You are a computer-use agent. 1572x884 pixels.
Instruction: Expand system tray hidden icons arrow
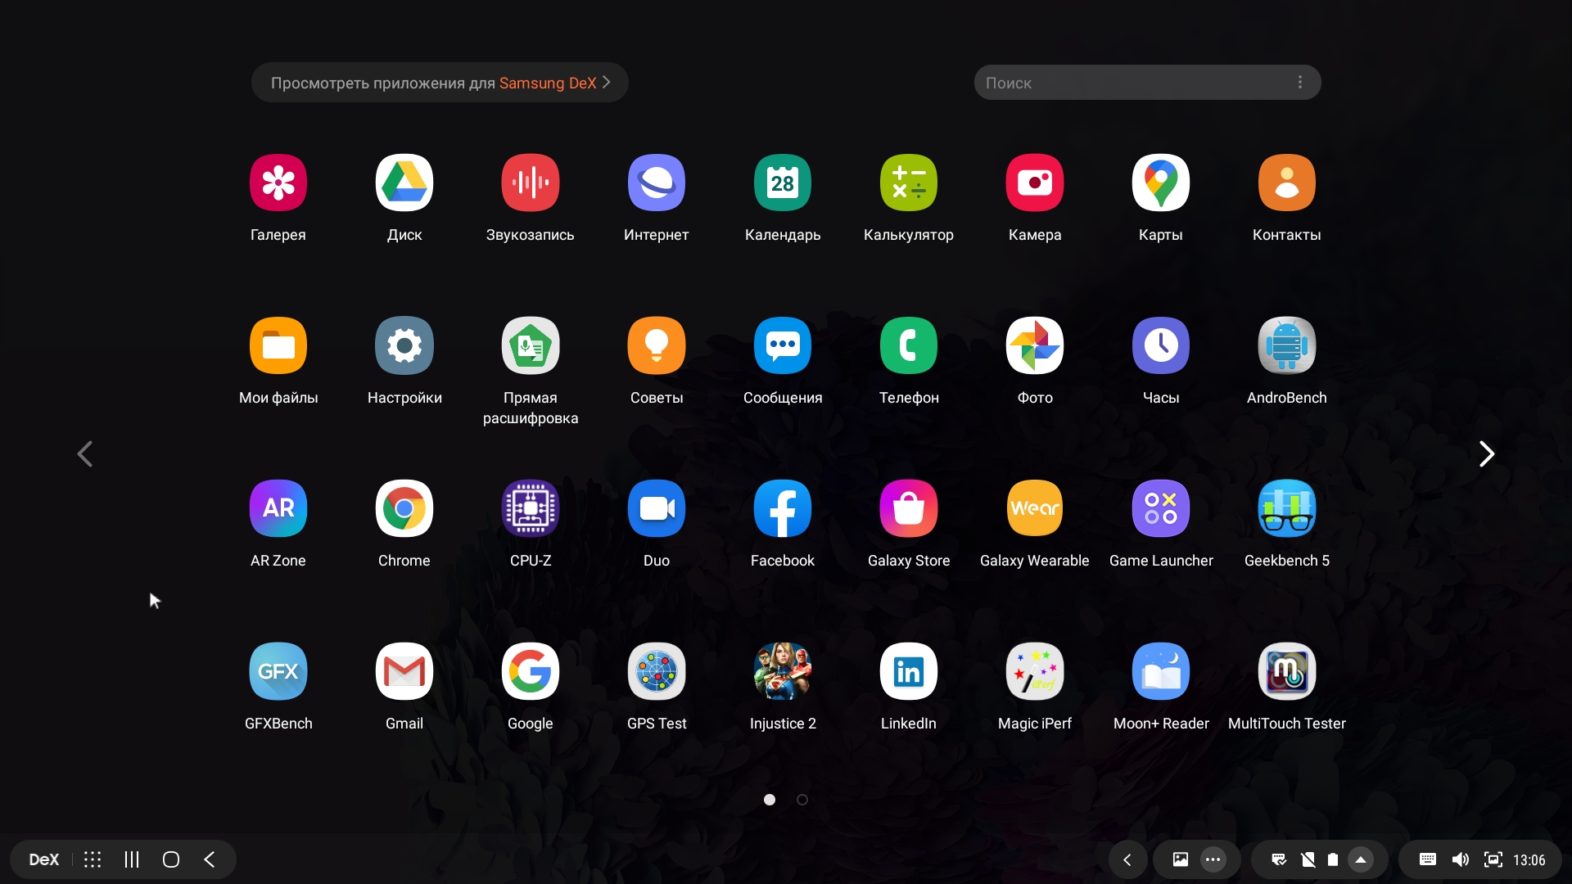point(1361,859)
